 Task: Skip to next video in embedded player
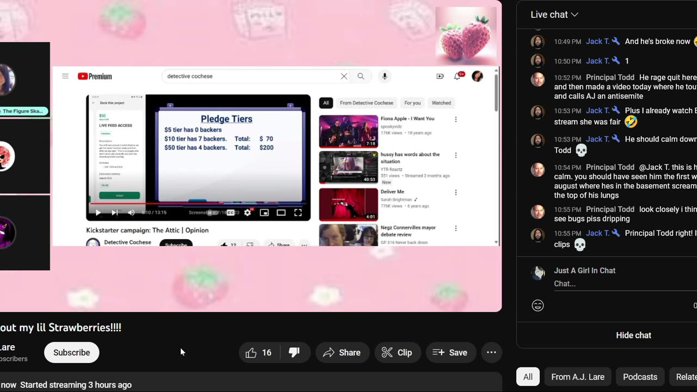114,213
